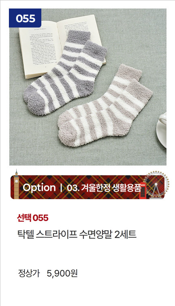175x306 pixels.
Task: Open the 03. 겨울한정 생활용품 category
Action: click(x=104, y=188)
